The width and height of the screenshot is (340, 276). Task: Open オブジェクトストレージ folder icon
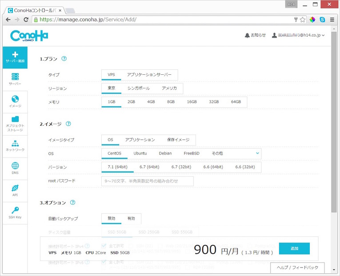coord(15,119)
